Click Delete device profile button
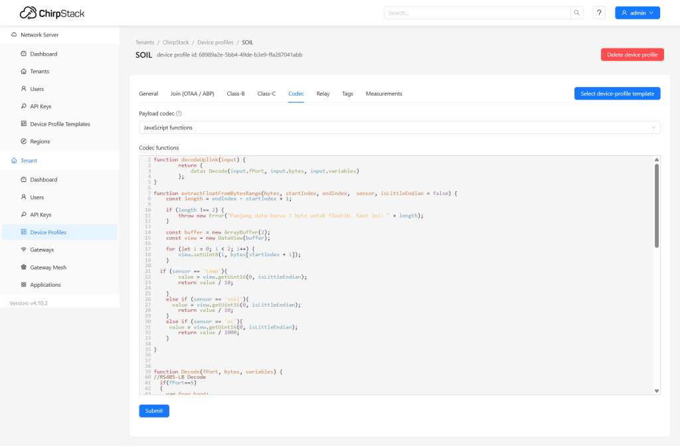The height and width of the screenshot is (446, 680). pos(632,55)
